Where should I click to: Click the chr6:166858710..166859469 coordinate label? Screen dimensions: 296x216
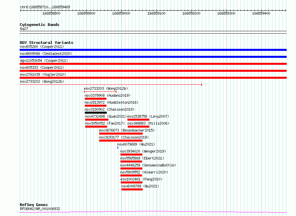click(45, 7)
